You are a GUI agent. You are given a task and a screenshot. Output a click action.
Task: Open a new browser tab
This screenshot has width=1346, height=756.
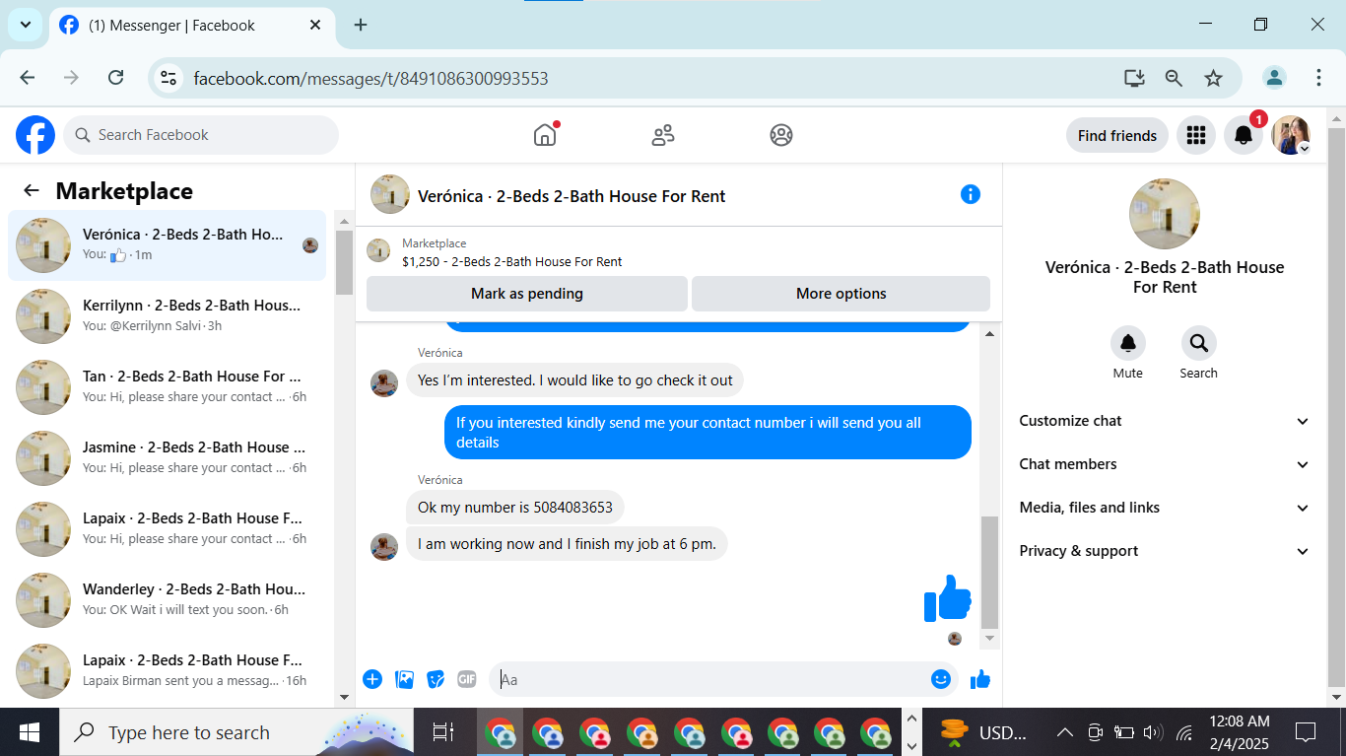pyautogui.click(x=361, y=26)
